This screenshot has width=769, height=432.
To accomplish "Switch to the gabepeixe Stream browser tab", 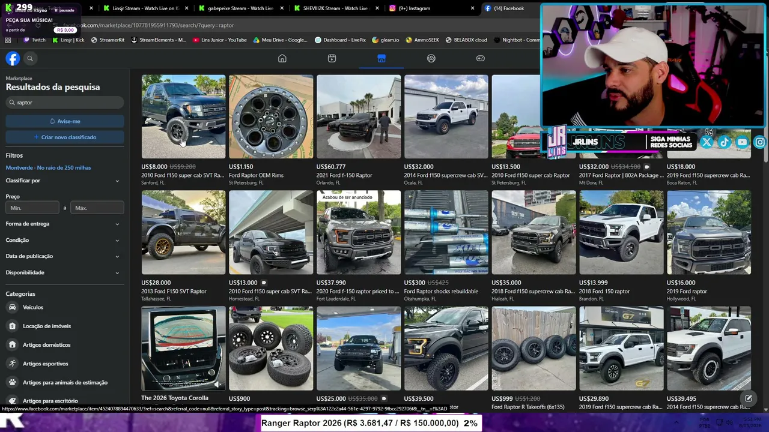I will (240, 8).
